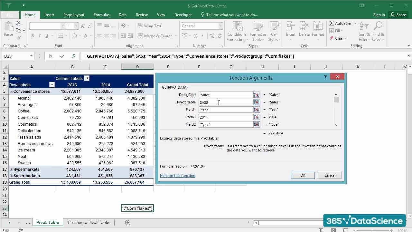Click Decrease Indent icon

point(124,36)
